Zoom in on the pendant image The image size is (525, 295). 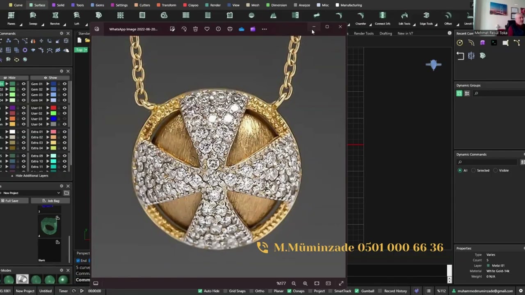coord(305,283)
